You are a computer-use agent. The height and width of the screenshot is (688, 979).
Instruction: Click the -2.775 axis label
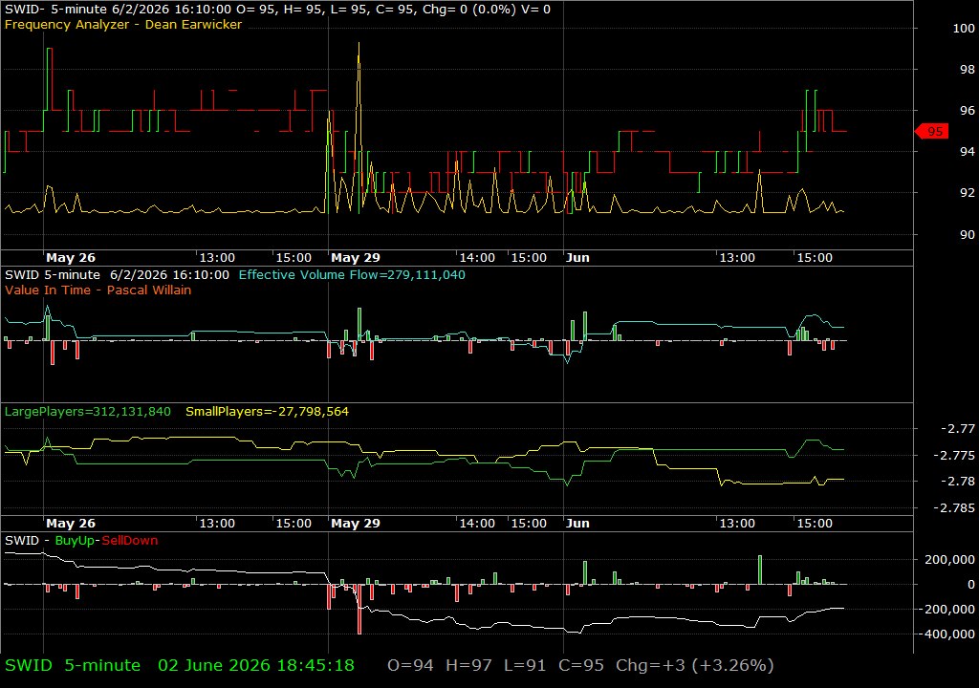954,455
